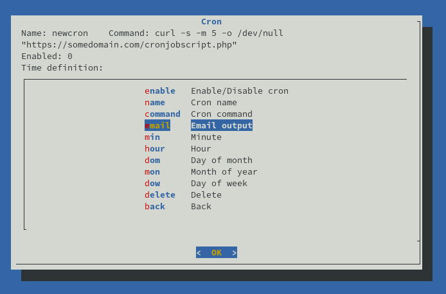
Task: Choose the delete menu entry
Action: [160, 195]
